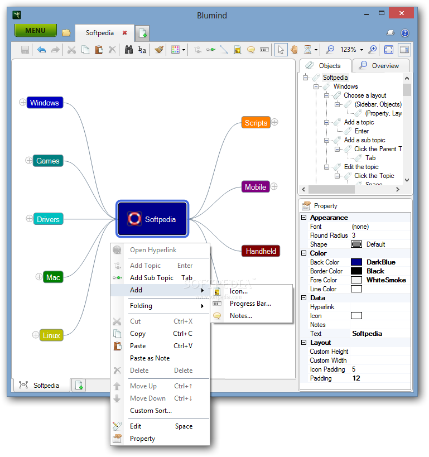Screen dimensions: 429x457
Task: Choose Icon... from Add submenu
Action: click(251, 291)
